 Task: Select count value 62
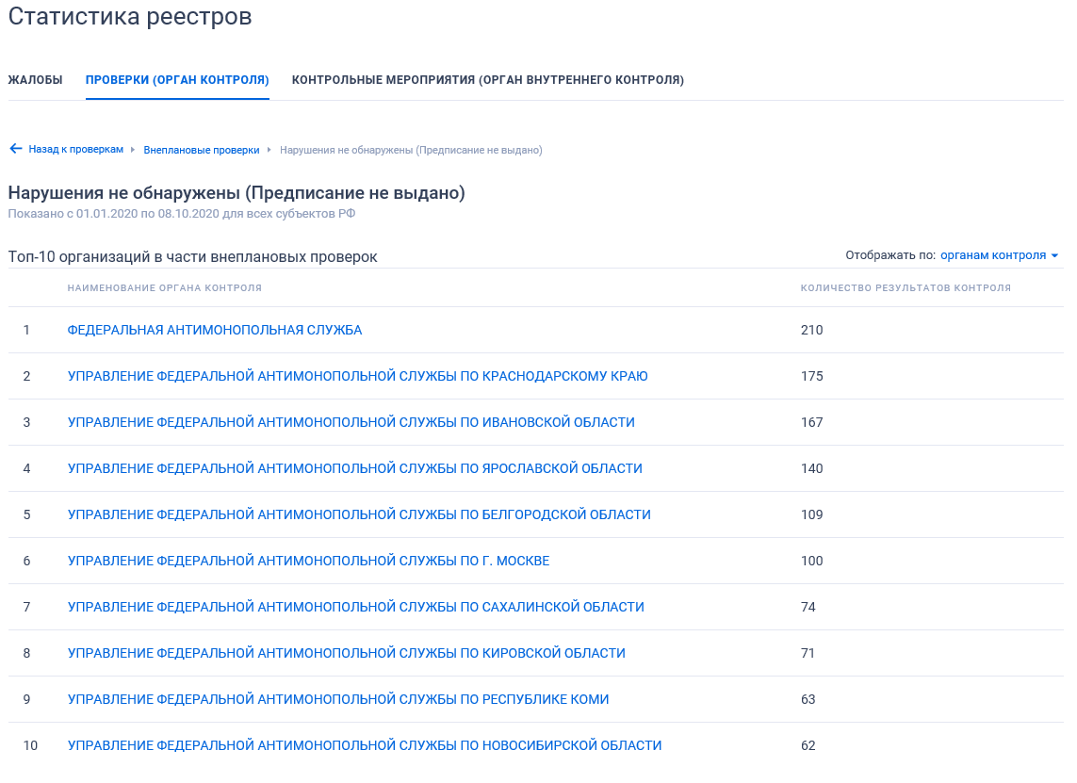click(x=808, y=745)
